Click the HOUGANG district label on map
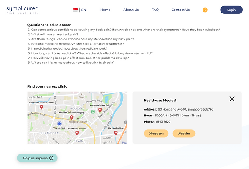 pyautogui.click(x=77, y=108)
